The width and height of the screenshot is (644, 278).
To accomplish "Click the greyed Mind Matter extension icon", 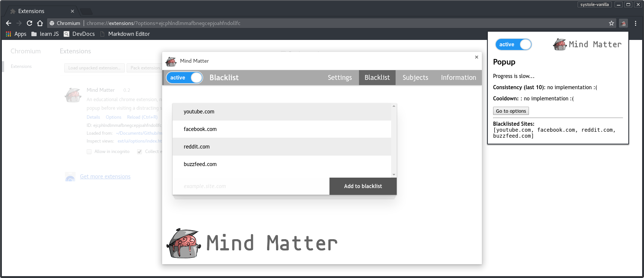I will click(73, 95).
